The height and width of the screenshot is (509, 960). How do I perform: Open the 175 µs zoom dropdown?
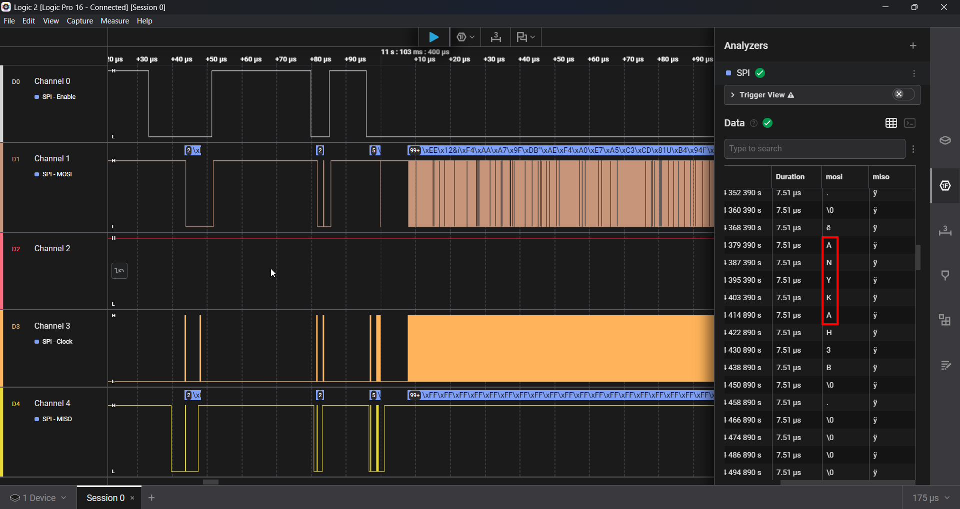[930, 498]
